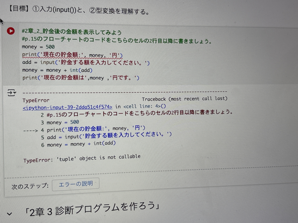Click the Traceback (most recent call last) text
The width and height of the screenshot is (298, 223).
[x=185, y=99]
